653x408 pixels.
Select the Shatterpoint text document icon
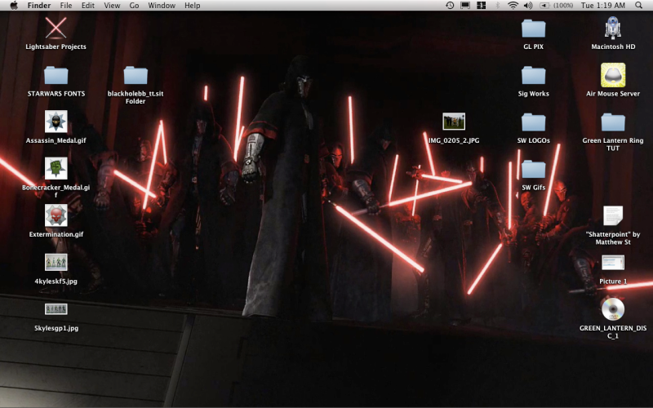pos(613,215)
